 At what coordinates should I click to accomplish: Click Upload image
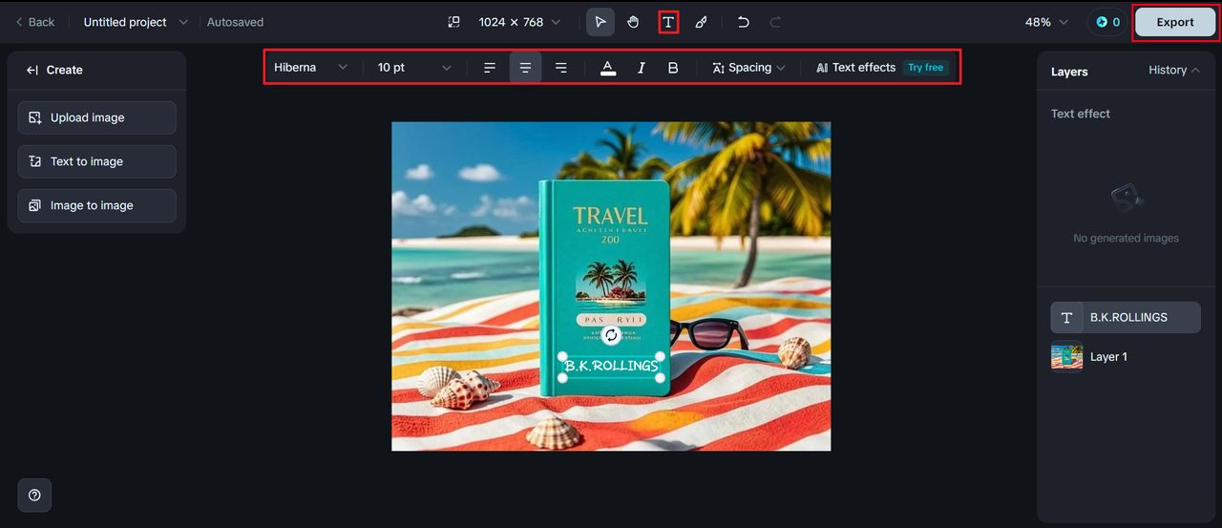96,117
